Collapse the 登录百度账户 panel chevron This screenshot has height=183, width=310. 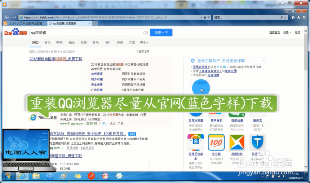[264, 61]
